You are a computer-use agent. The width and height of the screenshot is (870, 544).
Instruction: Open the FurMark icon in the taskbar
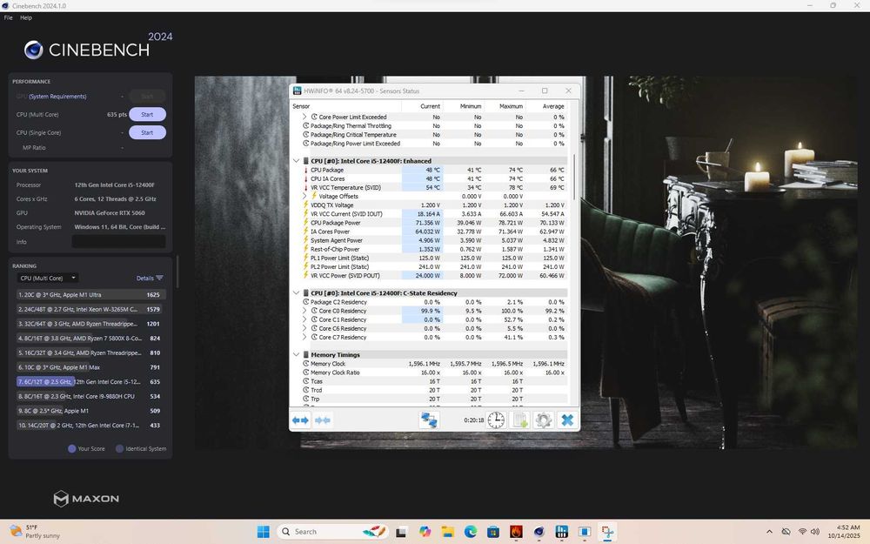[516, 532]
